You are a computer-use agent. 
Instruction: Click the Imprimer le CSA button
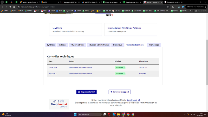click(x=87, y=92)
